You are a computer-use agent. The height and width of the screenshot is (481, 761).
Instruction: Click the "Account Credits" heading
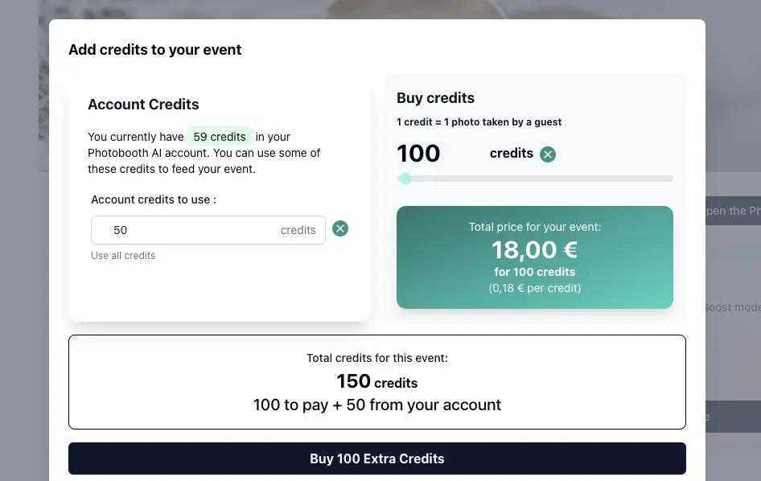(x=143, y=105)
